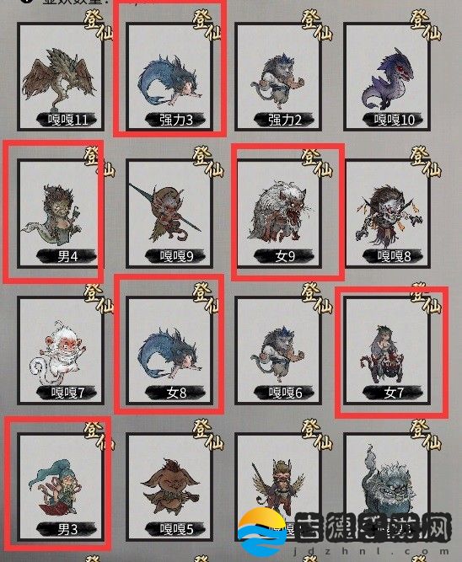Open the 嘎嘎6 monster card

pos(278,351)
